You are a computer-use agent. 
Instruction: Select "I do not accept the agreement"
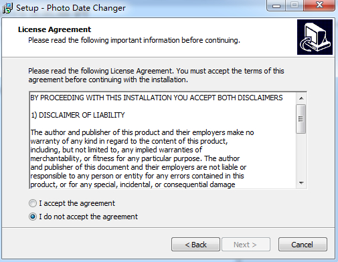[x=33, y=217]
